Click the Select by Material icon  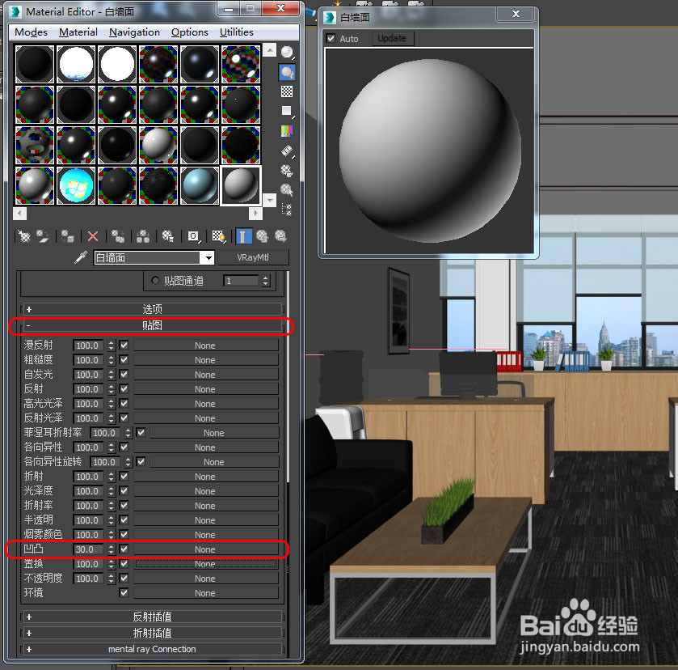coord(287,189)
